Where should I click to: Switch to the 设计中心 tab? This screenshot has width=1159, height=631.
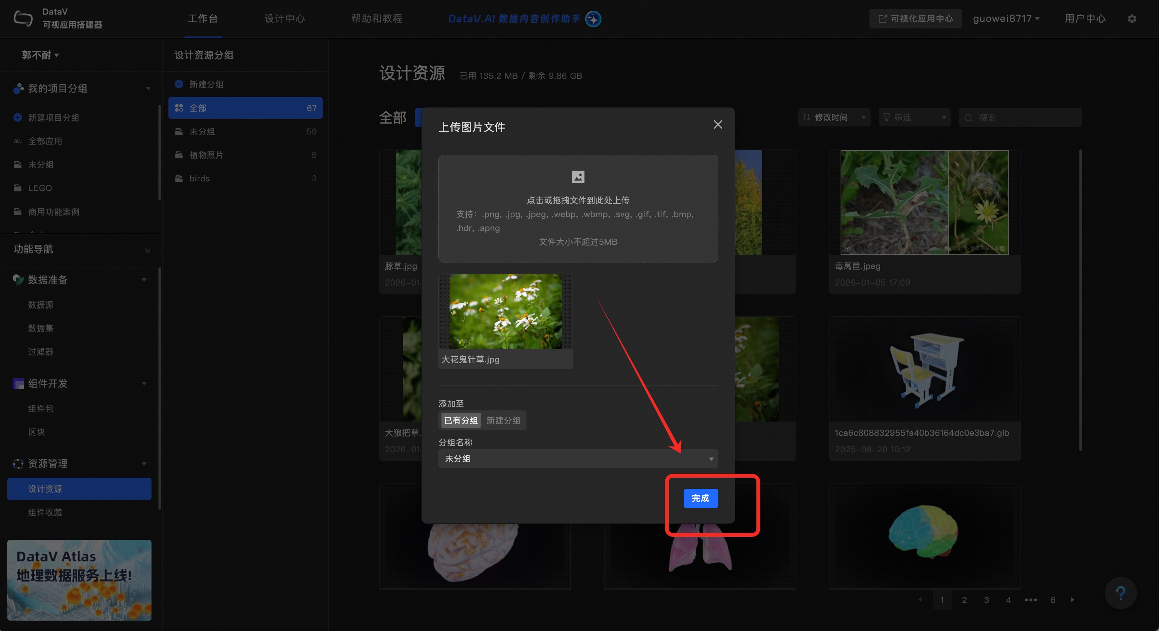[x=284, y=19]
